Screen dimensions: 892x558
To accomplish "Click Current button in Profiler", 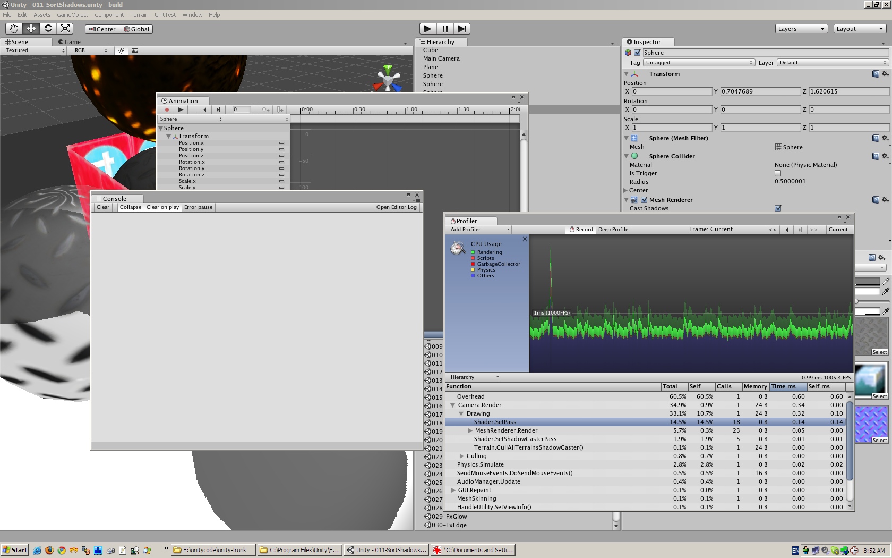I will click(838, 230).
